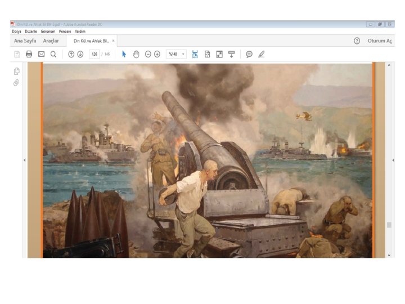Select the Din Kül.ve Ahlak Bil document tab
The image size is (405, 304).
[x=92, y=41]
